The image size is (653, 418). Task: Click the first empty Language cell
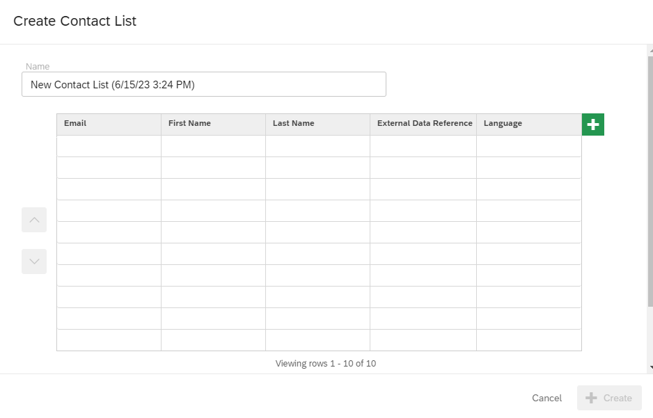[x=528, y=145]
